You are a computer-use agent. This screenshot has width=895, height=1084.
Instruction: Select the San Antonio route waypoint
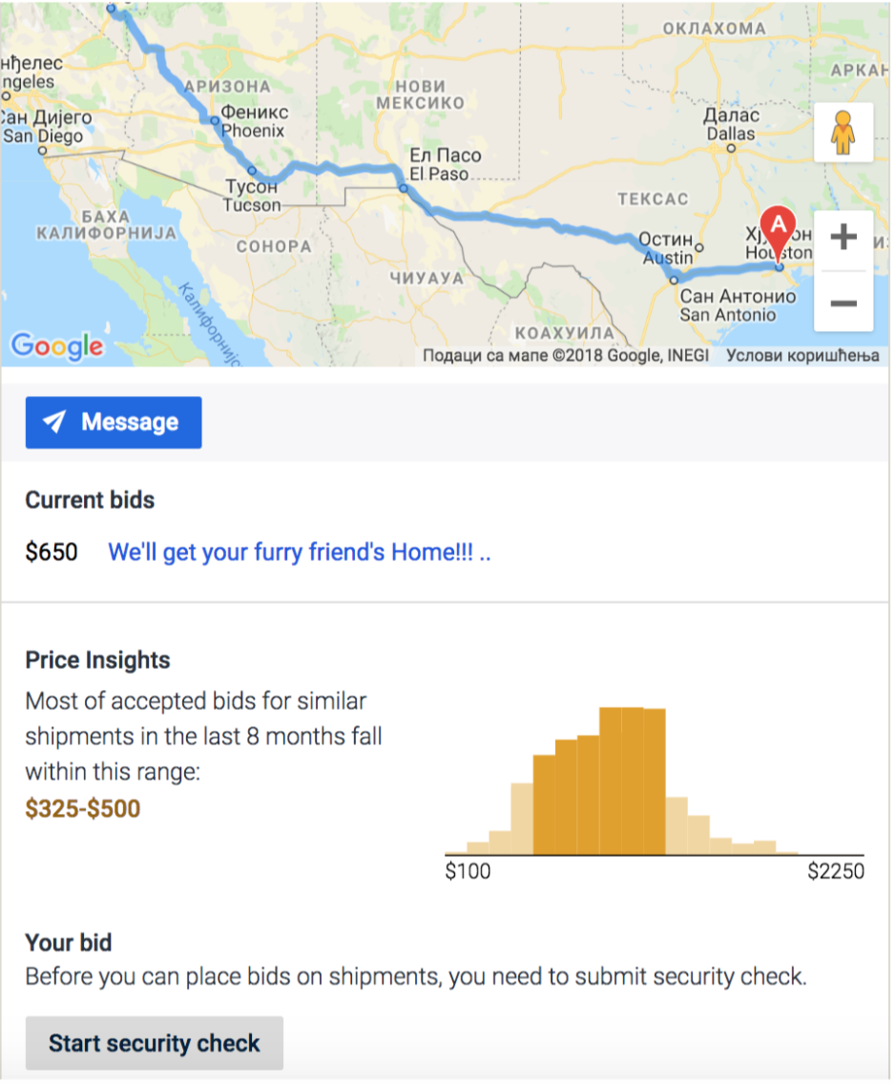click(x=676, y=281)
